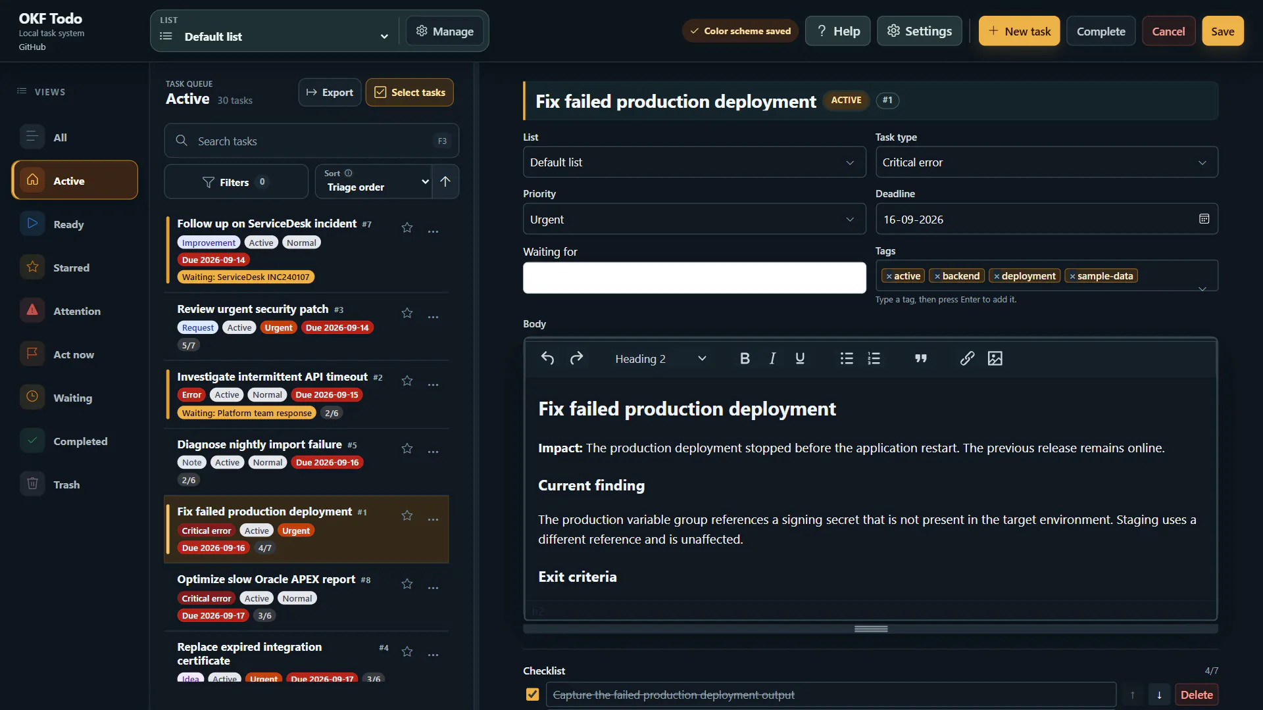Insert a numbered list in the body
1263x710 pixels.
(x=874, y=358)
